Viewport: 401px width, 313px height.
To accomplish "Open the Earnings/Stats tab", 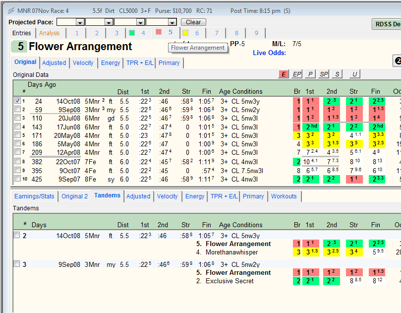I will click(34, 196).
